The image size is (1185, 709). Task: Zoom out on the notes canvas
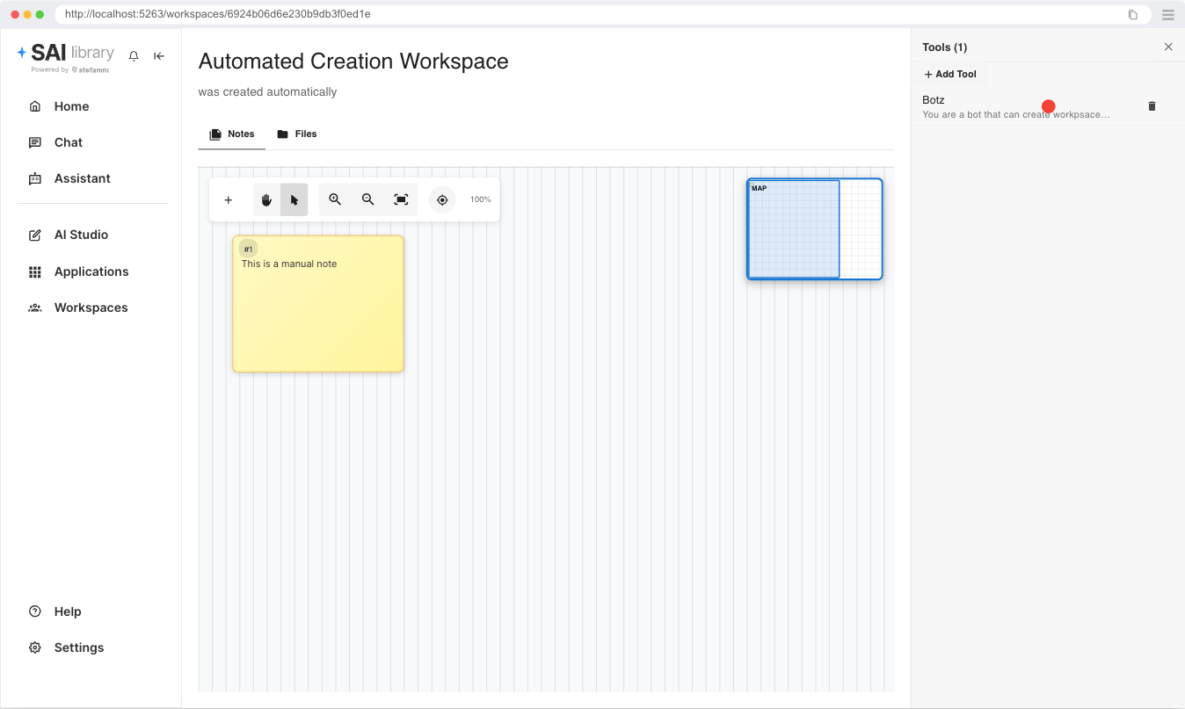[x=368, y=200]
